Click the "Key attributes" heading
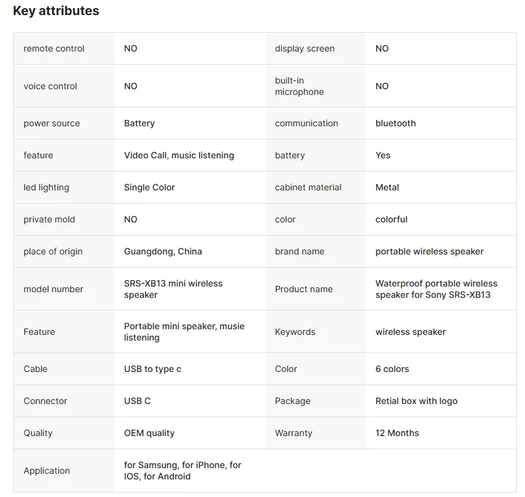Viewport: 525px width, 497px height. tap(56, 11)
